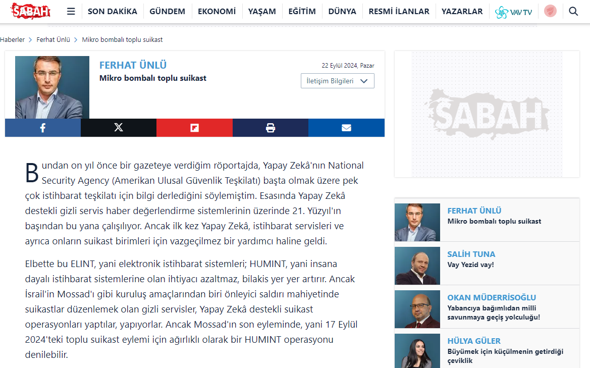Expand İletişim Bilgileri dropdown
The height and width of the screenshot is (368, 590).
pos(337,81)
